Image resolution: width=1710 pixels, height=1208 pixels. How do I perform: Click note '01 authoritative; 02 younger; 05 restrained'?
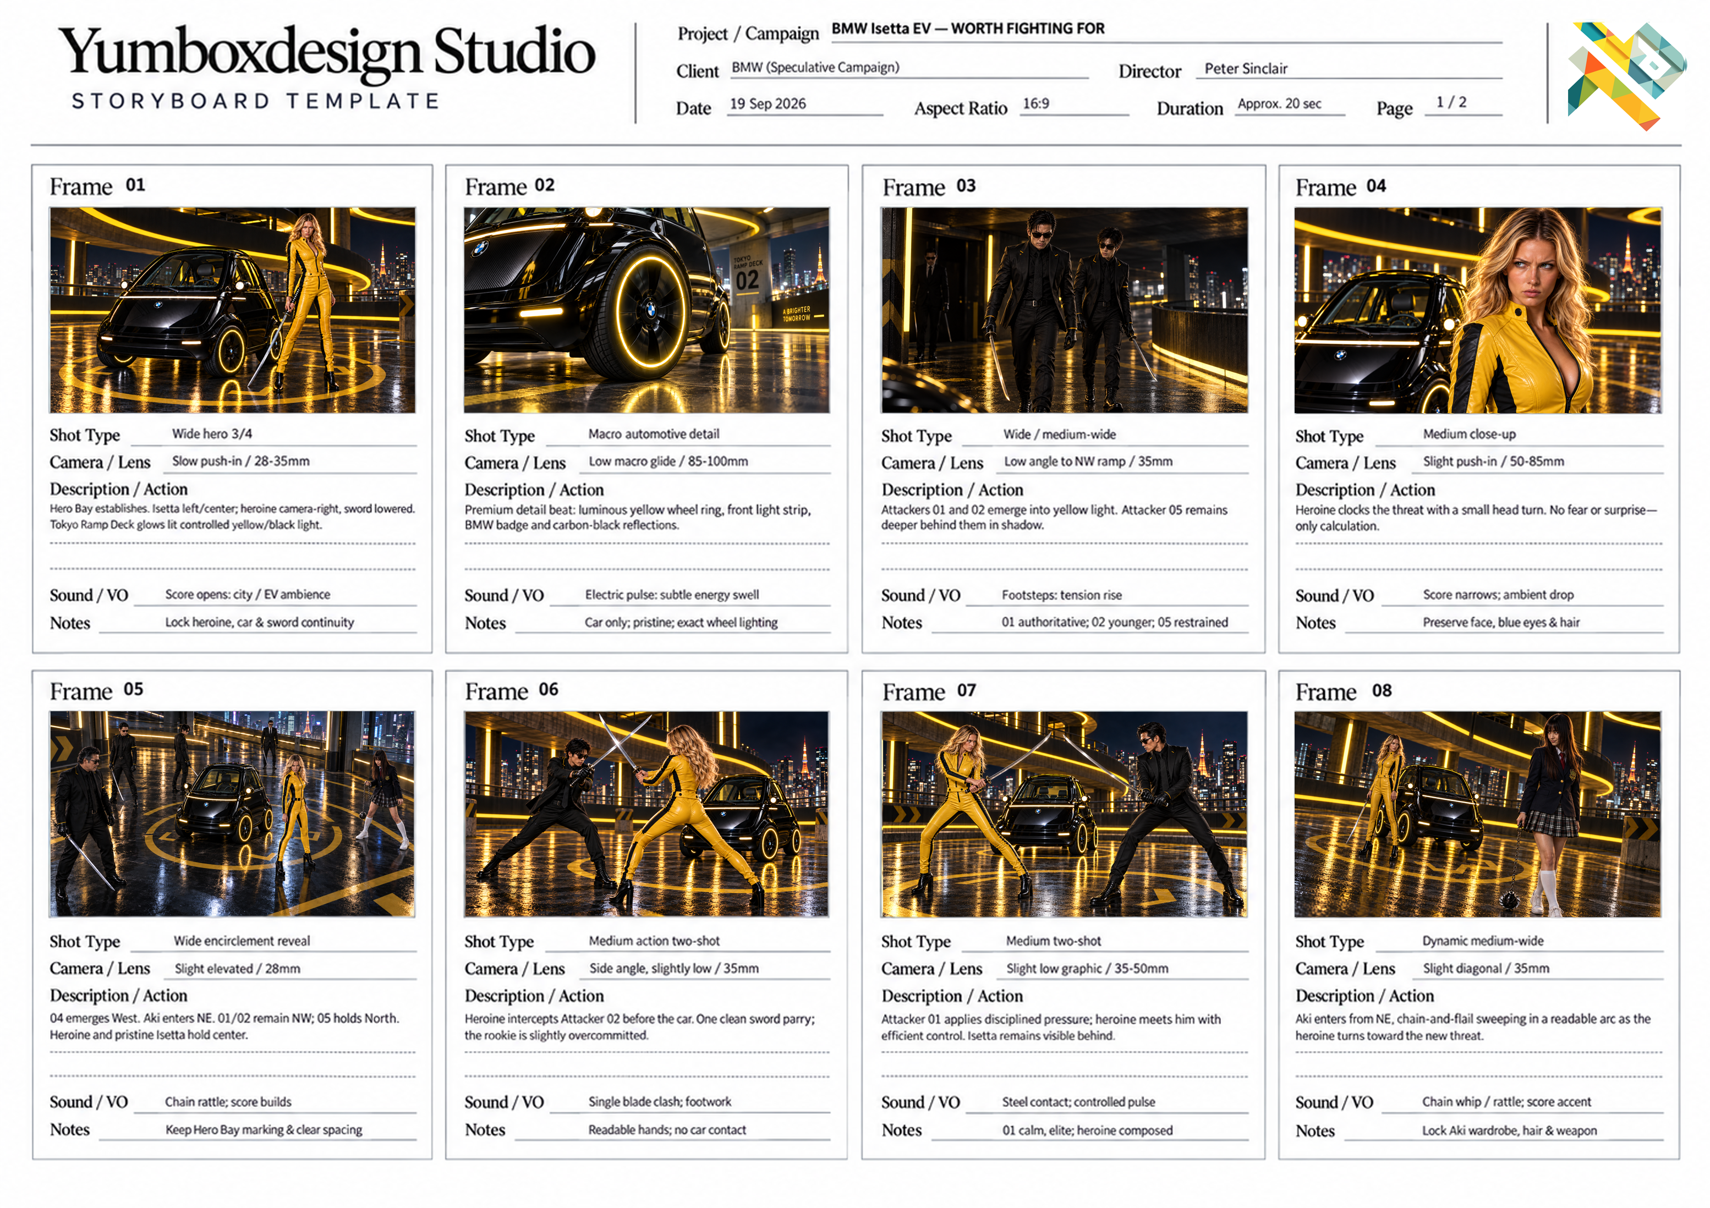[1114, 622]
